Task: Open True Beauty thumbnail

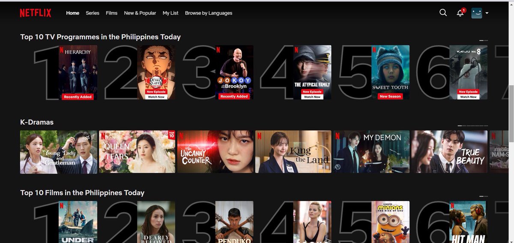Action: (x=450, y=152)
